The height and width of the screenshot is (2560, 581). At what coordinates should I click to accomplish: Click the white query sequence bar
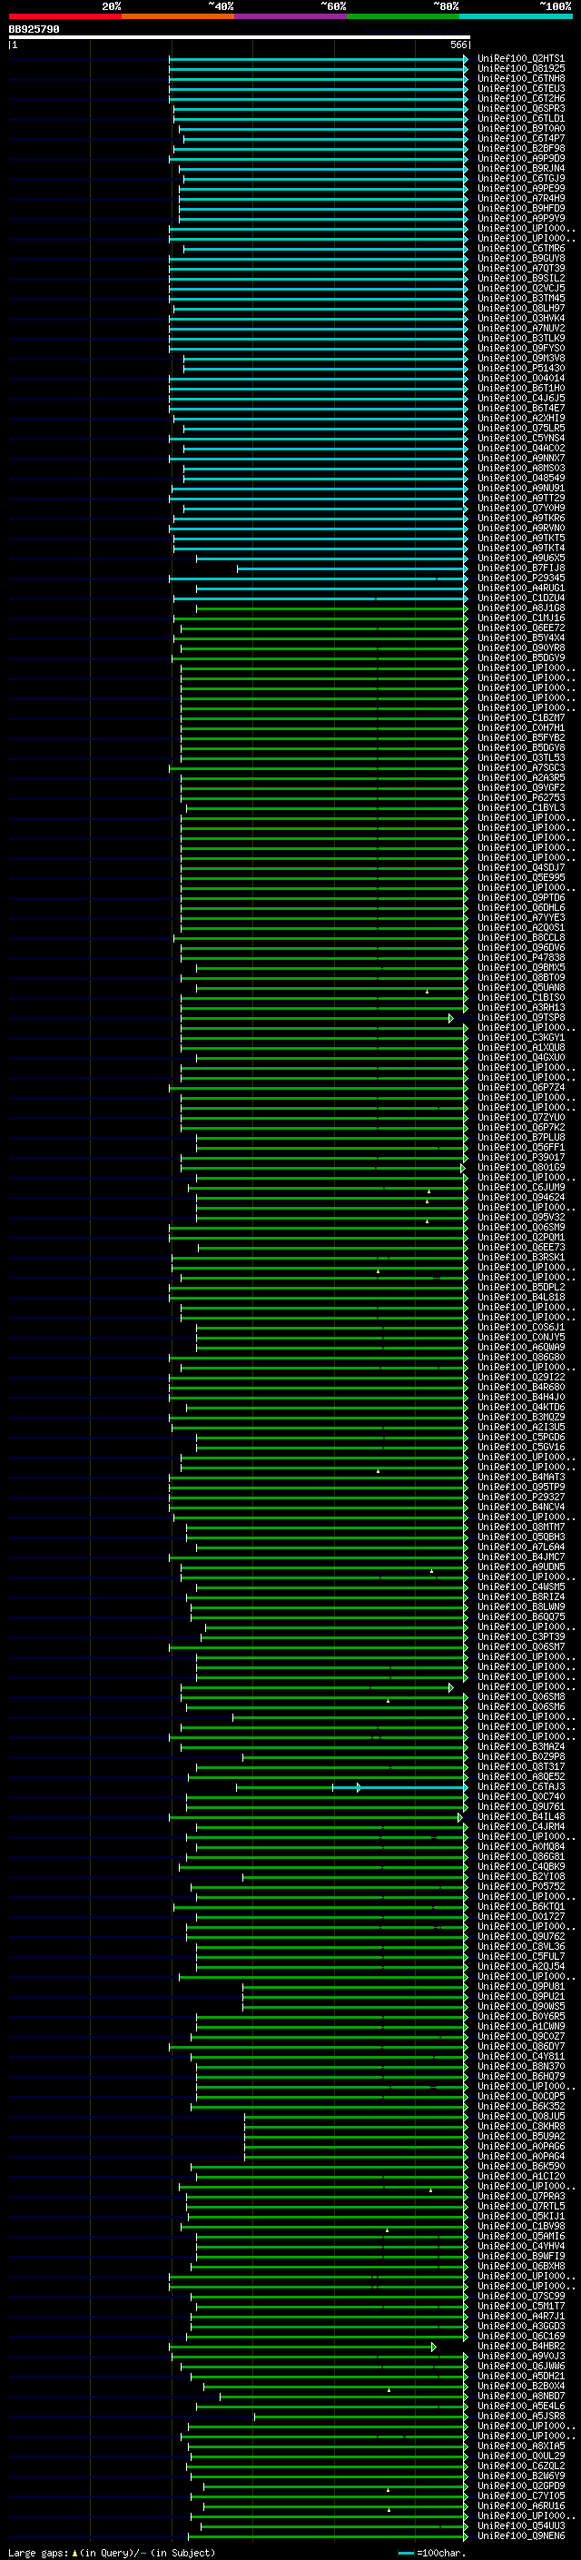tap(239, 36)
